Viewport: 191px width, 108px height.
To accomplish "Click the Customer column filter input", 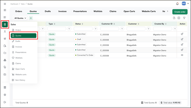I will (136, 29).
